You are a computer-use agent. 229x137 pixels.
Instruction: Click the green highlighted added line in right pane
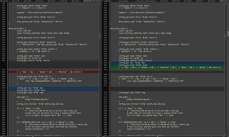[x=166, y=67]
